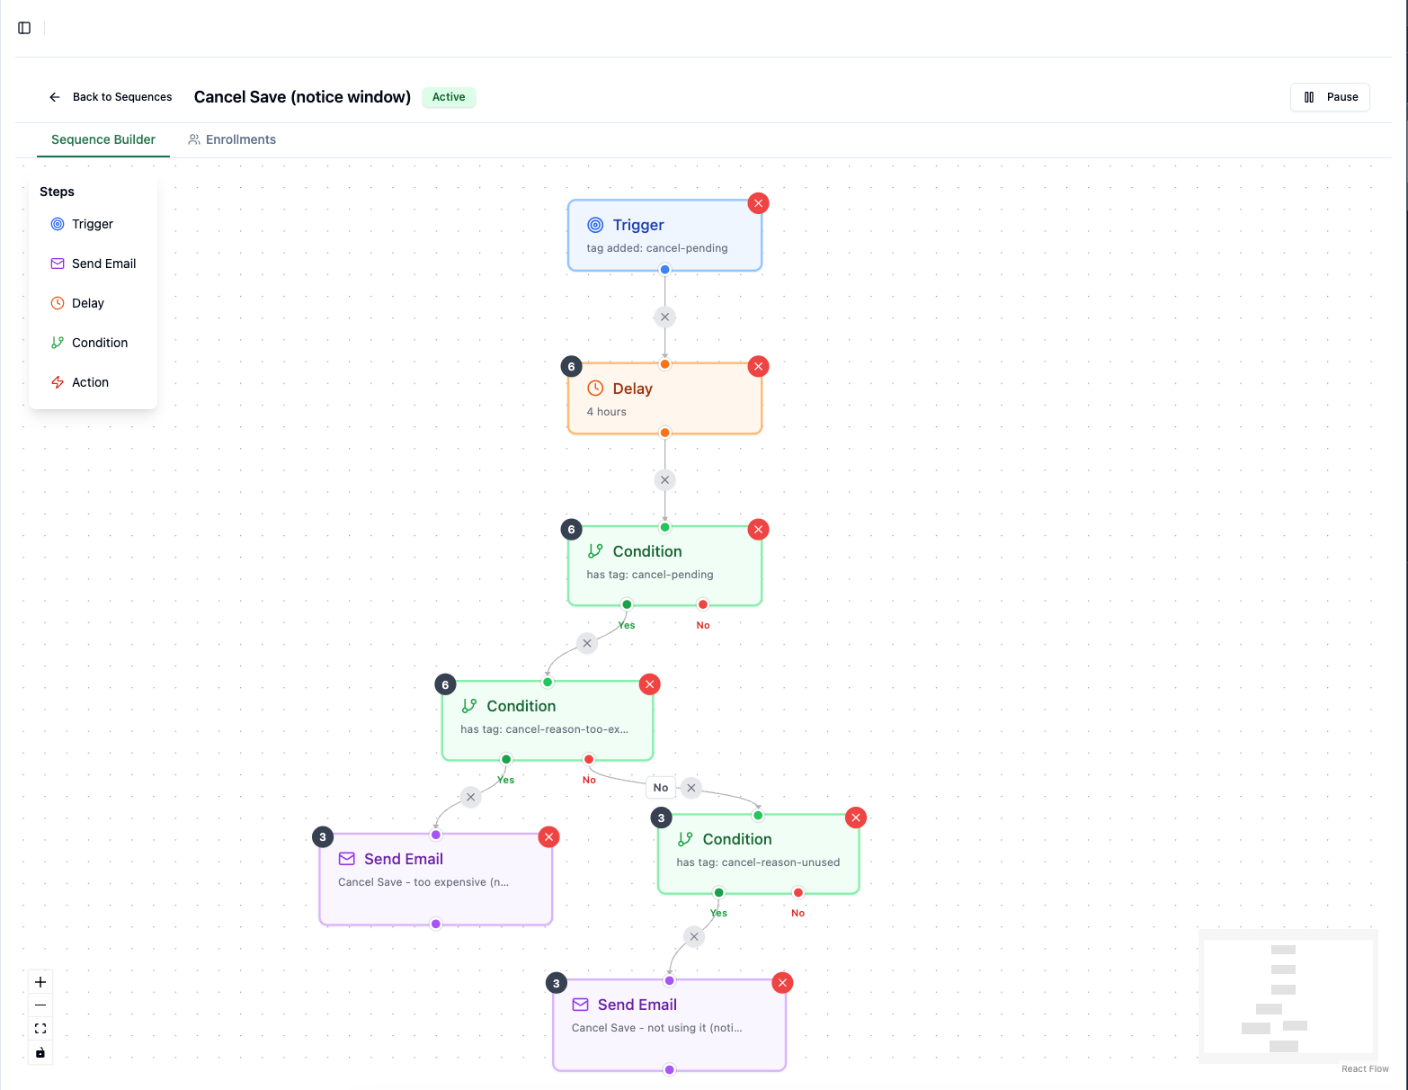Click the 6 count badge on Delay node
The height and width of the screenshot is (1090, 1408).
click(x=571, y=366)
